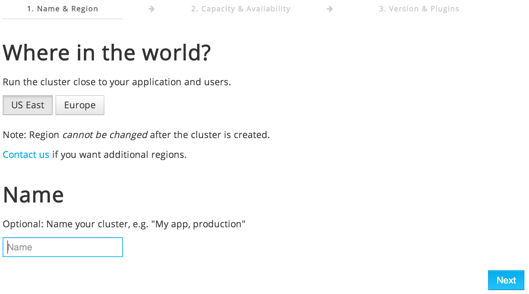Open the Contact us link

(26, 155)
